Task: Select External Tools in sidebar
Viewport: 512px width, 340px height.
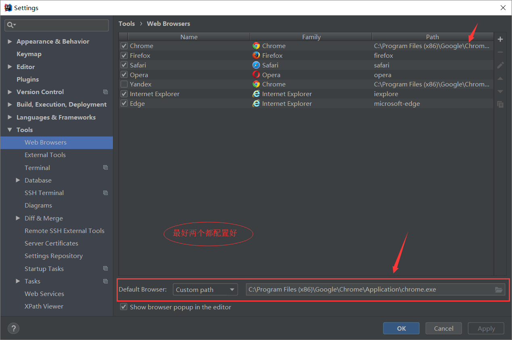Action: [x=45, y=155]
